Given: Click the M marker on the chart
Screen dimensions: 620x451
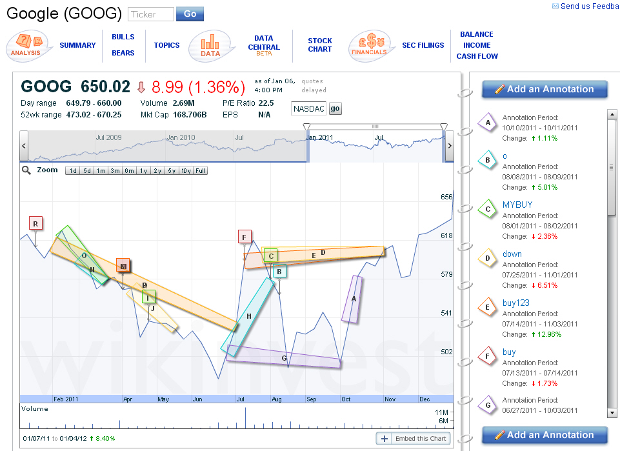Looking at the screenshot, I should click(123, 266).
